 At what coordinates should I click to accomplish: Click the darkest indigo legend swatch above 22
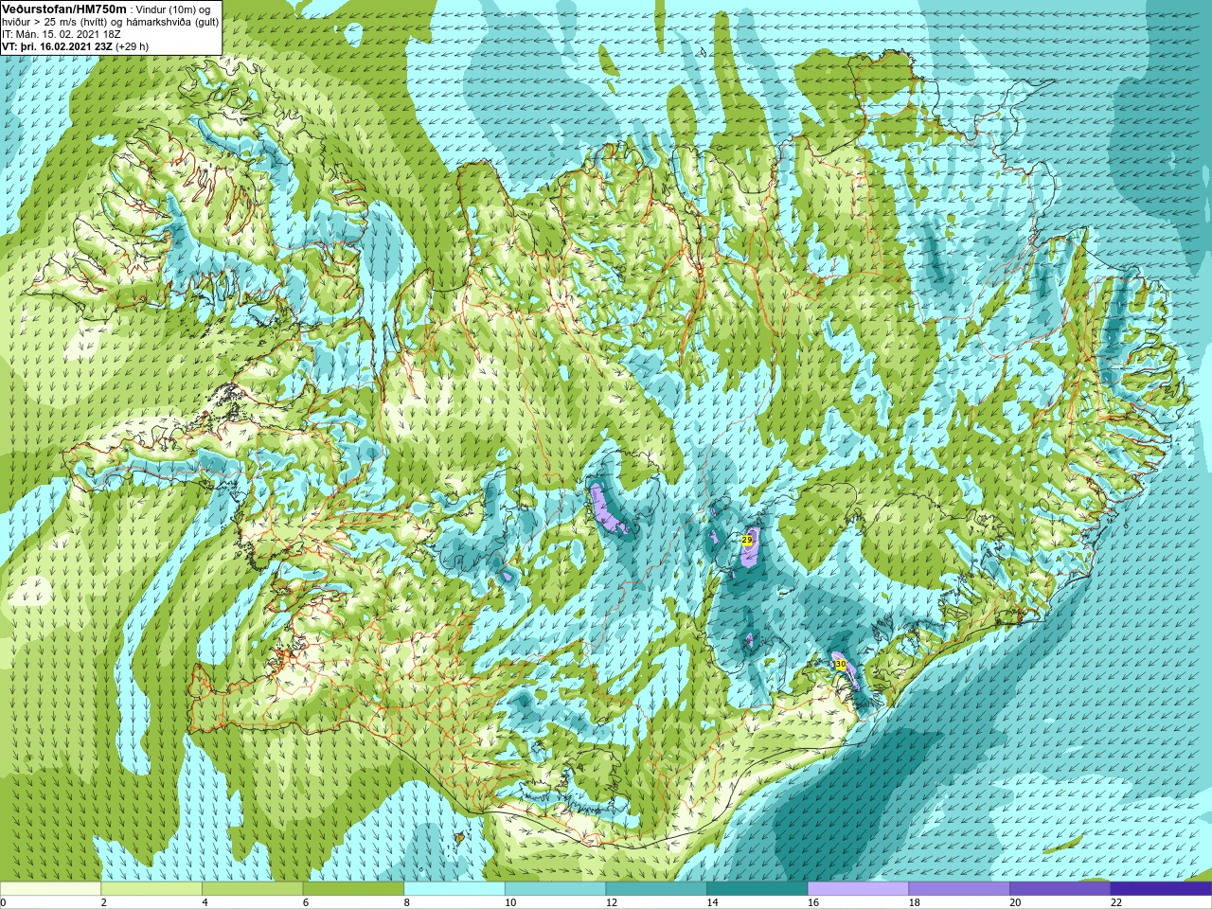(x=1161, y=889)
